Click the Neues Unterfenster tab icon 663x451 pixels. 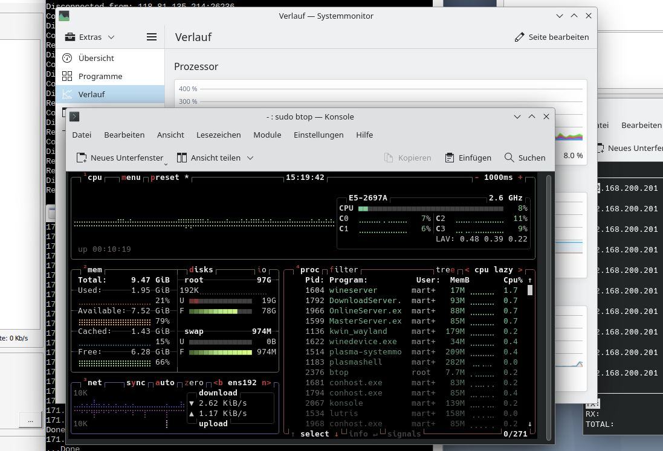(x=81, y=158)
